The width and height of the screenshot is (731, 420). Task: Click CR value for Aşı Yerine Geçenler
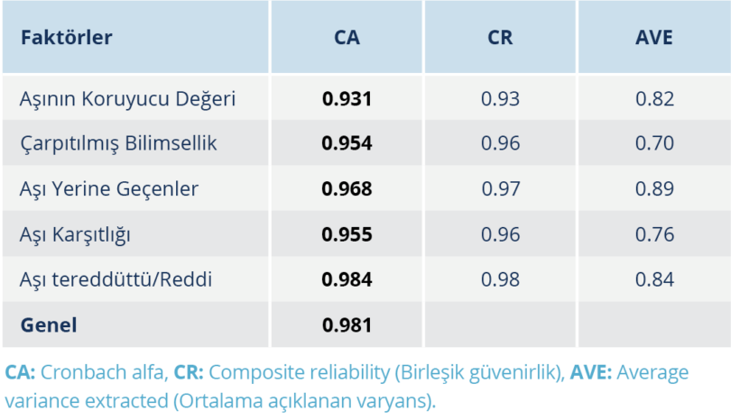pos(500,189)
